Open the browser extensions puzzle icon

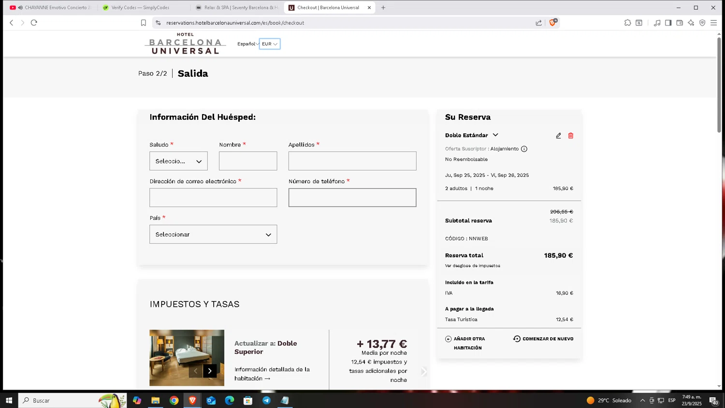click(627, 23)
